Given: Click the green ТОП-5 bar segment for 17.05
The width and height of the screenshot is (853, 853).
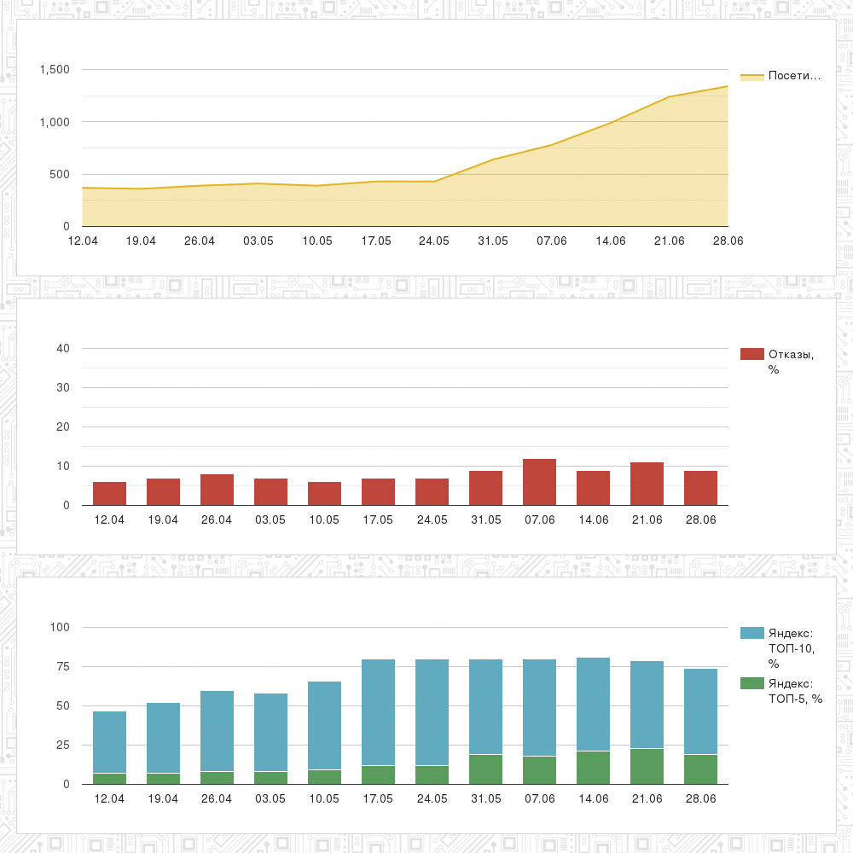Looking at the screenshot, I should coord(378,775).
